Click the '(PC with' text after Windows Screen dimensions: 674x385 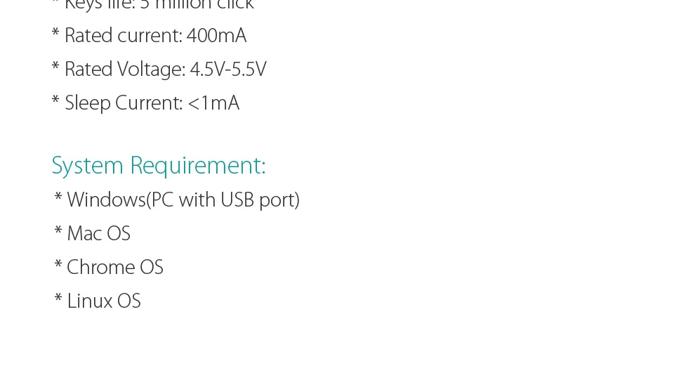pyautogui.click(x=181, y=200)
